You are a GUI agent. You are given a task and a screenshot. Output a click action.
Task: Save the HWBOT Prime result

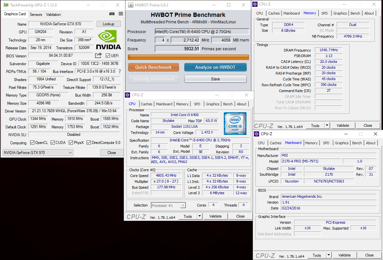[x=215, y=79]
